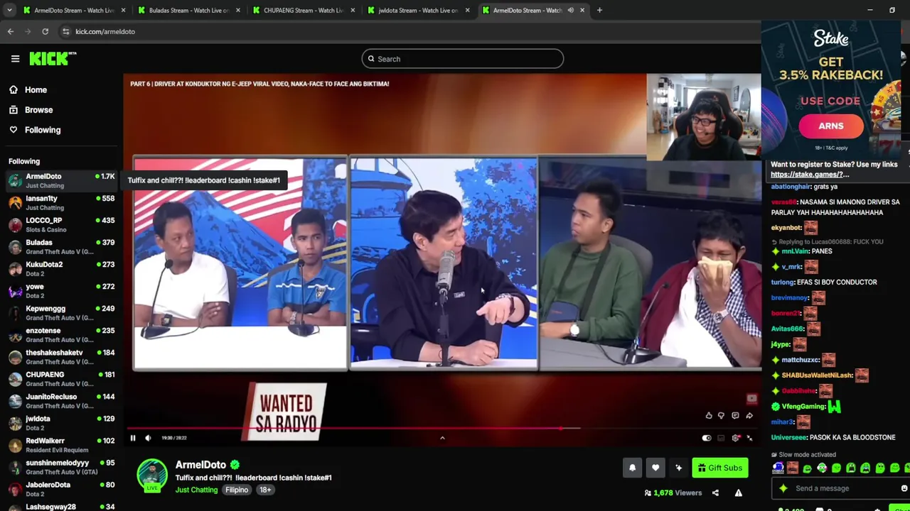Open comments icon on embedded video

(735, 416)
